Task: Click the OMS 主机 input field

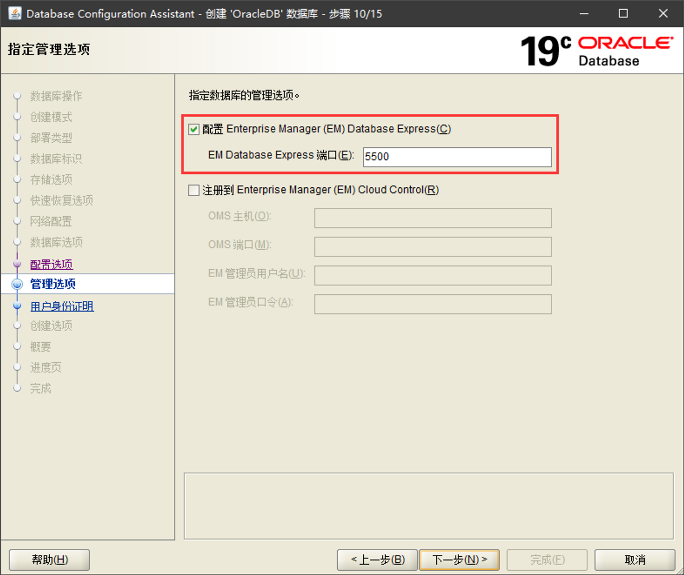Action: (432, 218)
